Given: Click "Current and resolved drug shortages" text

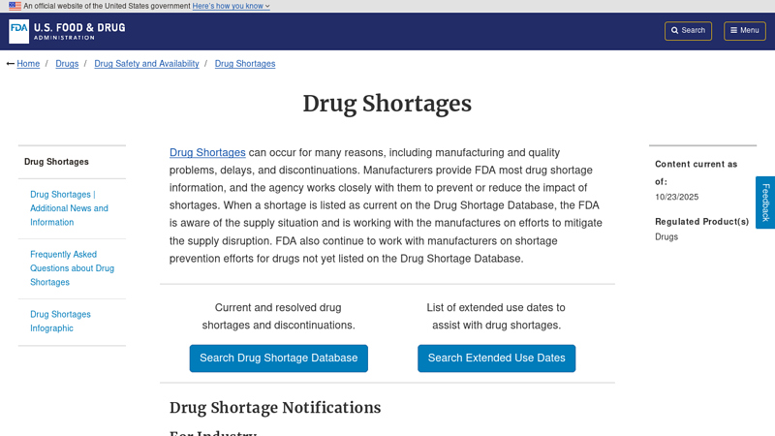Looking at the screenshot, I should click(x=278, y=317).
